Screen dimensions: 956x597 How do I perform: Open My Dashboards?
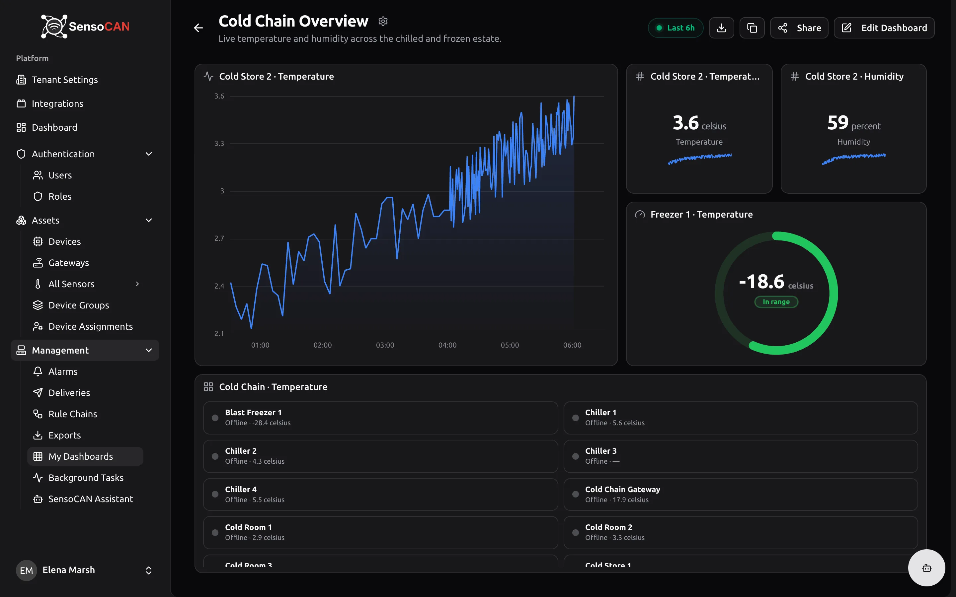tap(85, 456)
